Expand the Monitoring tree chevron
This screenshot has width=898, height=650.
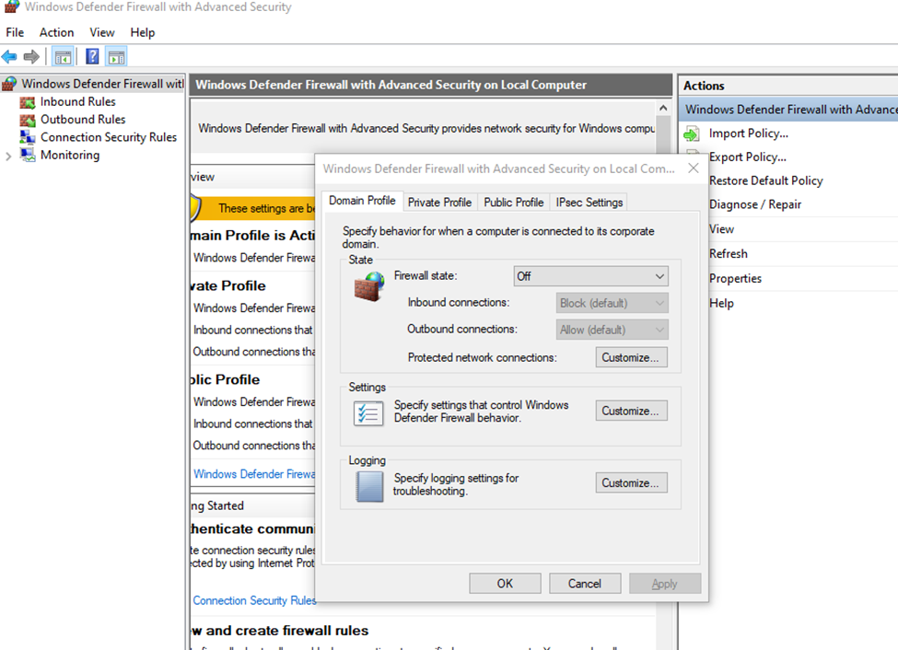click(7, 155)
